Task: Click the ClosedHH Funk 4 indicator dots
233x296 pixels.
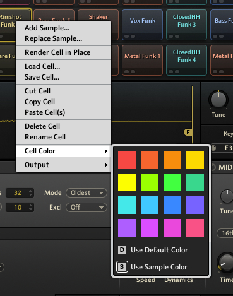Action: click(174, 71)
